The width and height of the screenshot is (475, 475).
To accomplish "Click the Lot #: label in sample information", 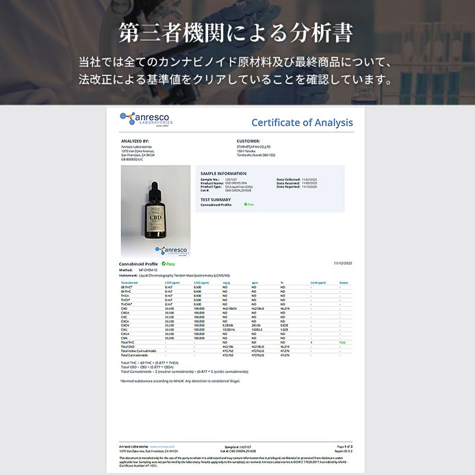I will [x=205, y=190].
